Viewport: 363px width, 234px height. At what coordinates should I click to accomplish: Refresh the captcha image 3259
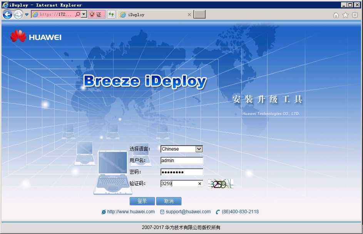point(221,184)
